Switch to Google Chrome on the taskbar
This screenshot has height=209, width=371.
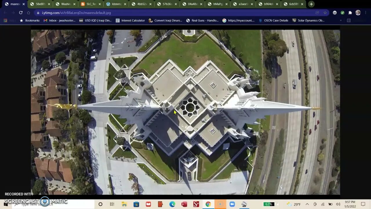[x=208, y=204]
